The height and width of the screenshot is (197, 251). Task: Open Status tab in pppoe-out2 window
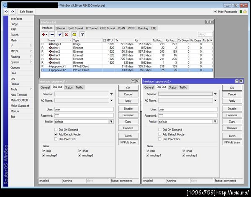tap(172, 87)
